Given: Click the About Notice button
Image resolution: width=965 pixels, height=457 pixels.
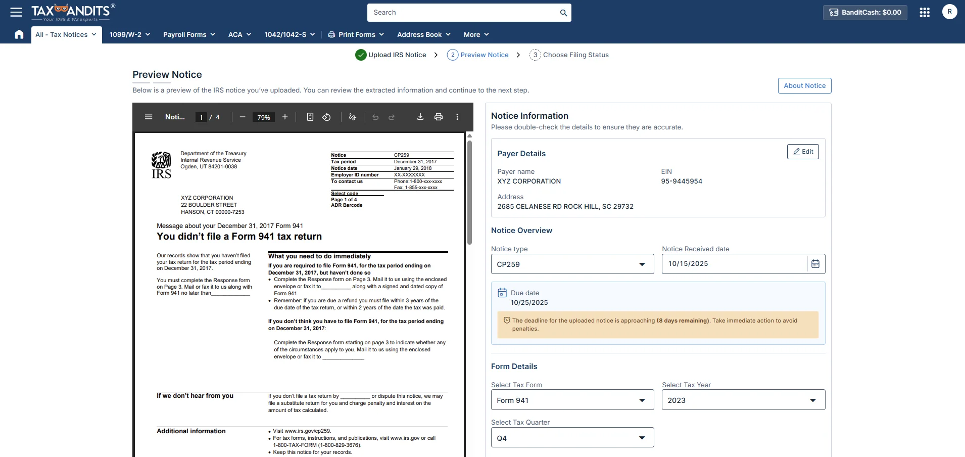Looking at the screenshot, I should point(804,85).
